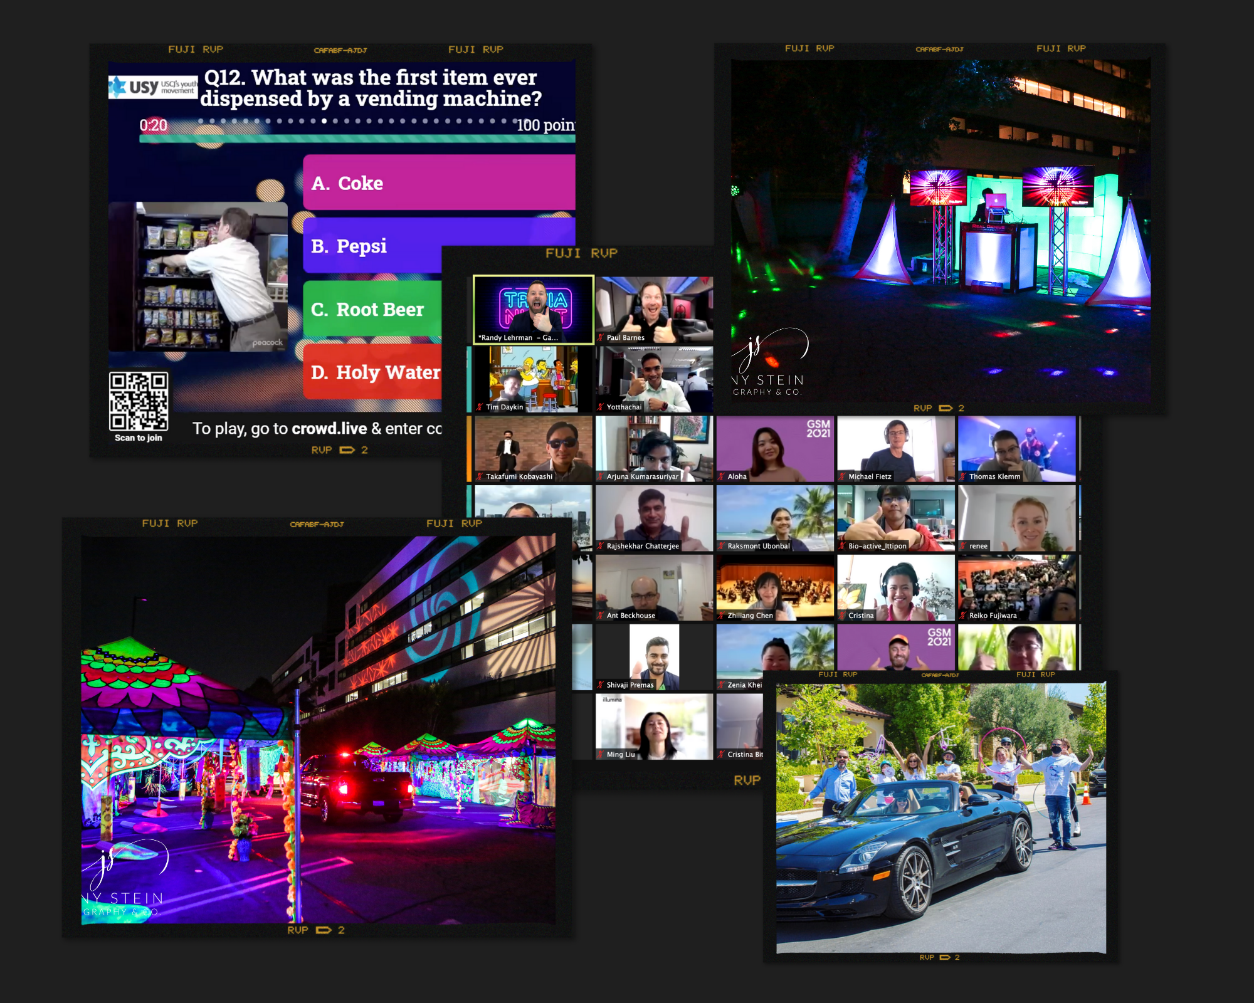
Task: Click the vending machine video clip
Action: click(198, 277)
